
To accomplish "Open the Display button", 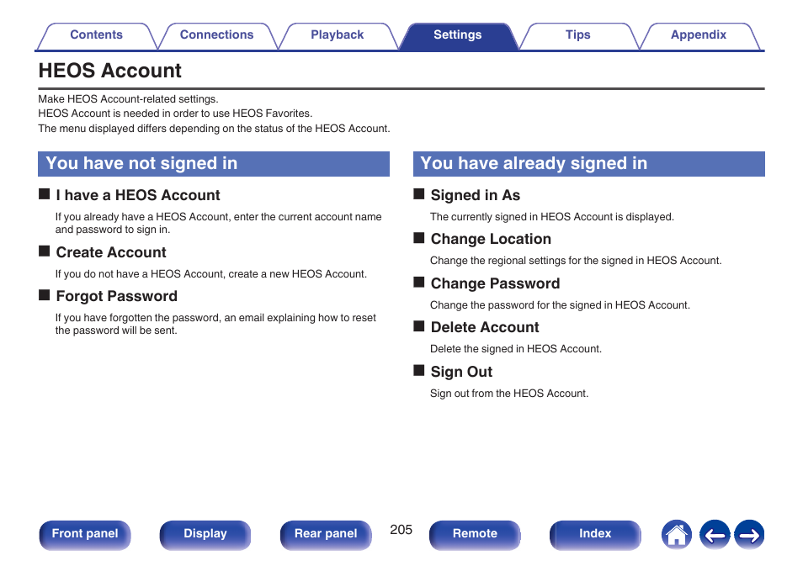I will click(x=205, y=535).
